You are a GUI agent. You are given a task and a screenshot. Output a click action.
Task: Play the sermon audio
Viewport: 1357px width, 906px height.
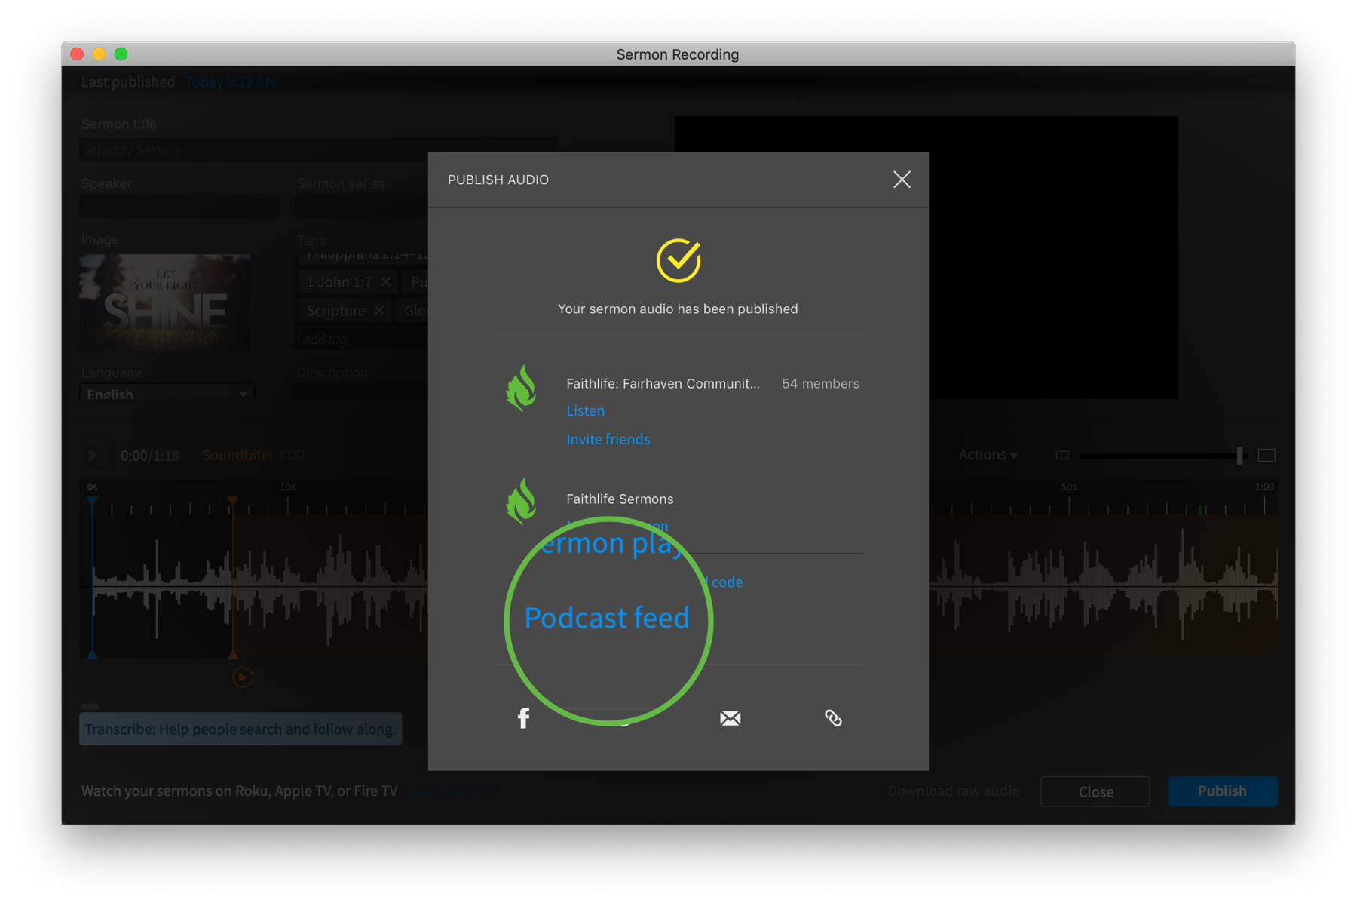click(94, 455)
